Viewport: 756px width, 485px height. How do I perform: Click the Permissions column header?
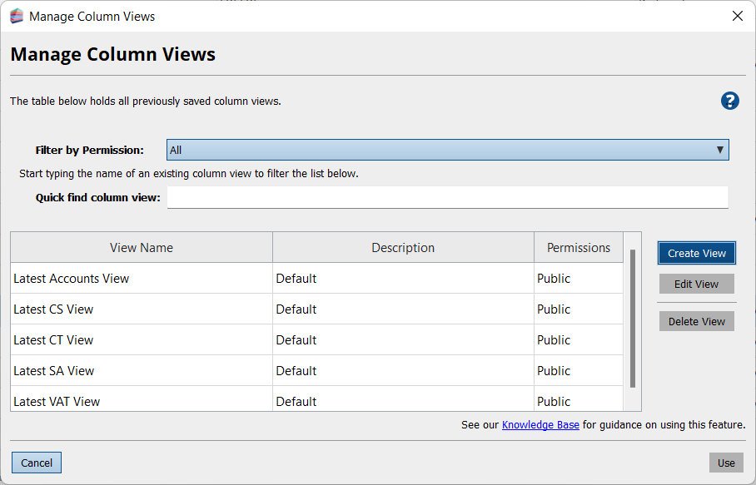[x=578, y=247]
